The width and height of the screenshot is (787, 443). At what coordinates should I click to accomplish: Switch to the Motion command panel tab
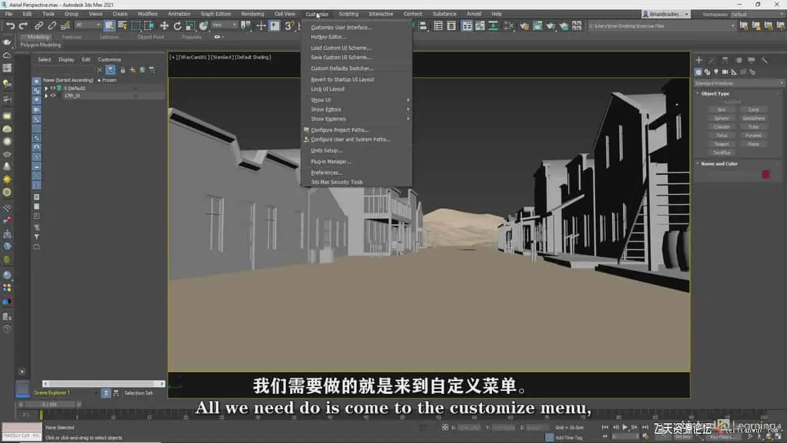[x=738, y=60]
